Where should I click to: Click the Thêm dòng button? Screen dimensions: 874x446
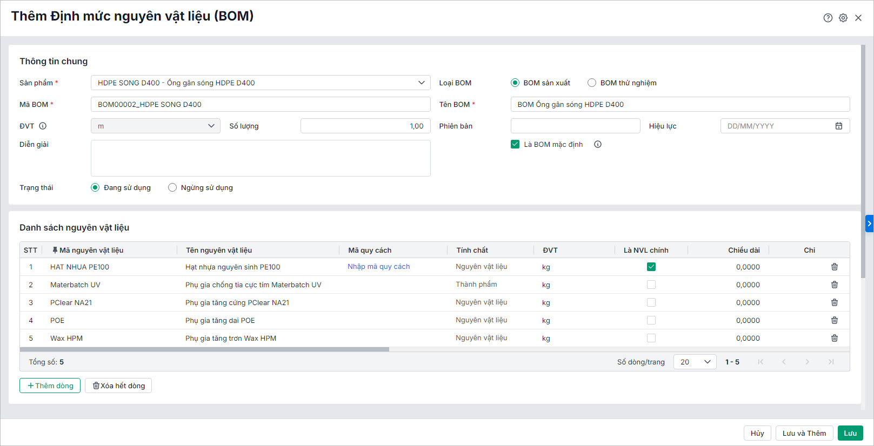pos(50,386)
